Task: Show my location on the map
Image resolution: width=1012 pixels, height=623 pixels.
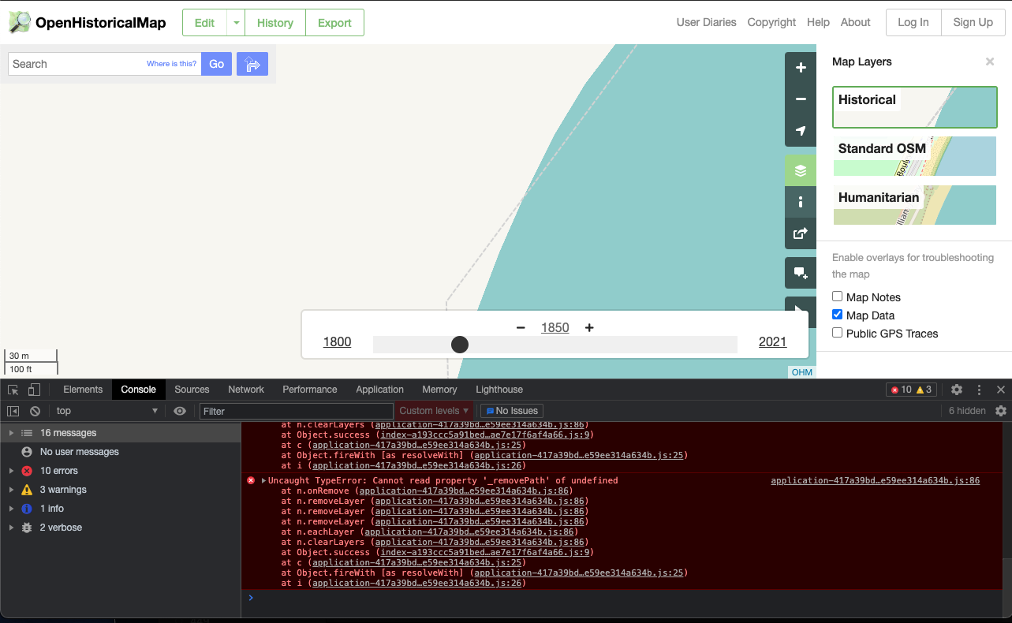Action: click(801, 131)
